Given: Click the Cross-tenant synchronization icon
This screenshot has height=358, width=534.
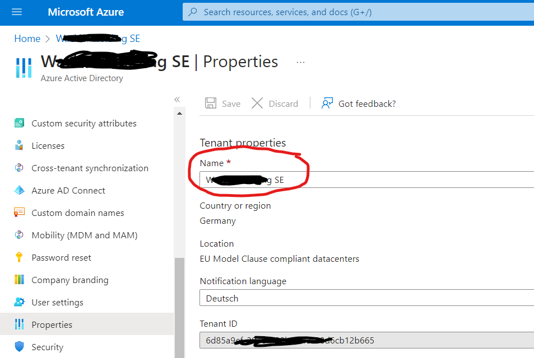Looking at the screenshot, I should (19, 168).
